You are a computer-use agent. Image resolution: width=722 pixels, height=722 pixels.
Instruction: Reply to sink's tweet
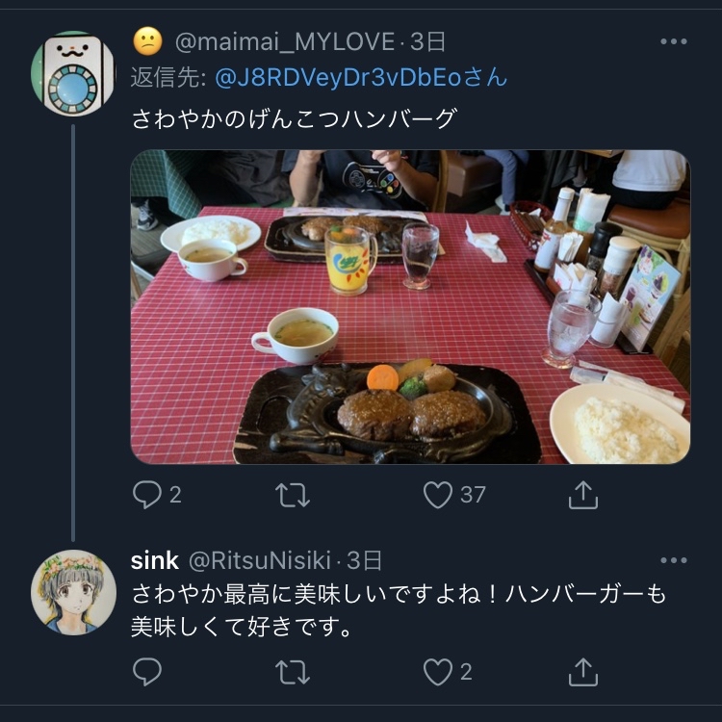pyautogui.click(x=147, y=672)
